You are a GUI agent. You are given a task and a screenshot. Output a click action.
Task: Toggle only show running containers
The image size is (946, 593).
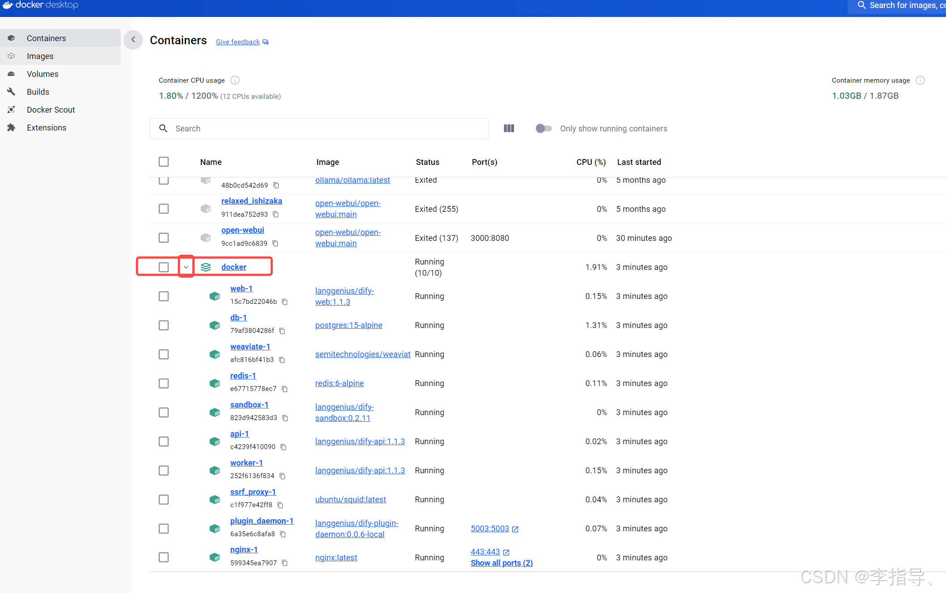tap(543, 129)
